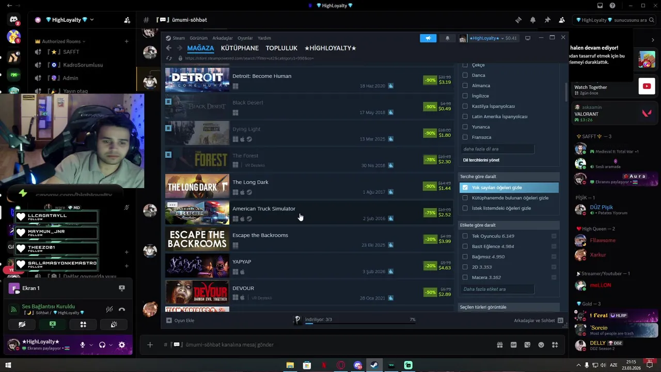
Task: Open Discord user settings gear
Action: pyautogui.click(x=122, y=345)
